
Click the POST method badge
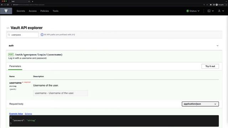coord(11,54)
